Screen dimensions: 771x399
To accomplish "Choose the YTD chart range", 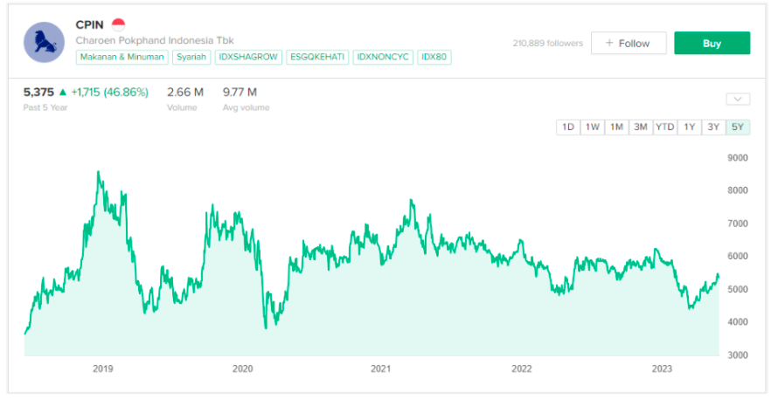I will (x=664, y=127).
